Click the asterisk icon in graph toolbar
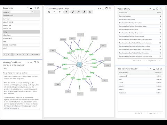The height and width of the screenshot is (125, 167). [x=59, y=12]
